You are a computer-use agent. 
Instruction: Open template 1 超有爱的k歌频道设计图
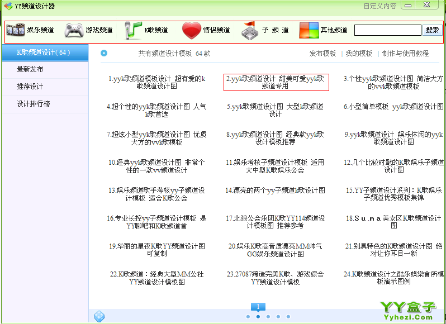(156, 82)
